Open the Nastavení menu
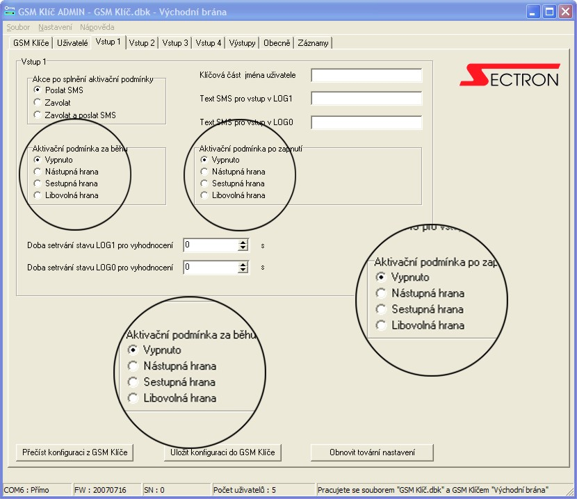The image size is (577, 499). click(55, 27)
